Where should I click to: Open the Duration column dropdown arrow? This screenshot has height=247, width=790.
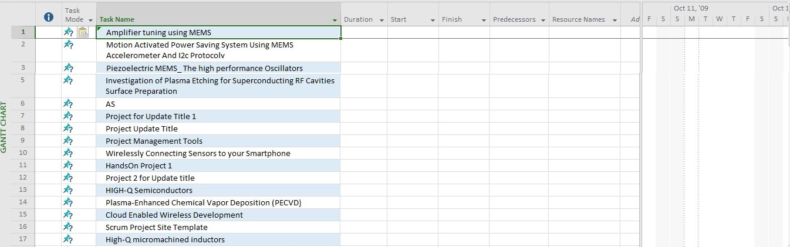[382, 20]
